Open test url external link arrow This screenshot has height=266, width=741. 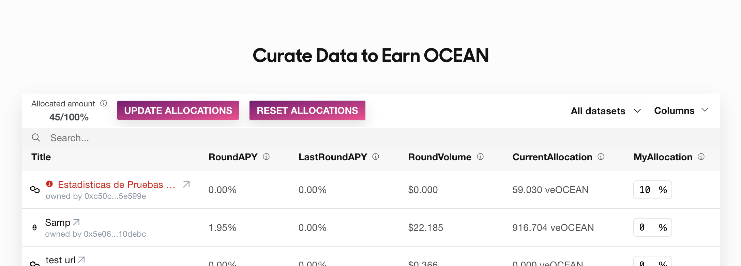pyautogui.click(x=81, y=260)
